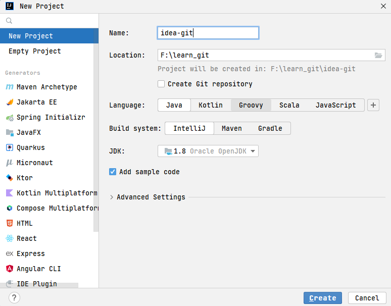The image size is (391, 306).
Task: Select Groovy as language
Action: [251, 105]
